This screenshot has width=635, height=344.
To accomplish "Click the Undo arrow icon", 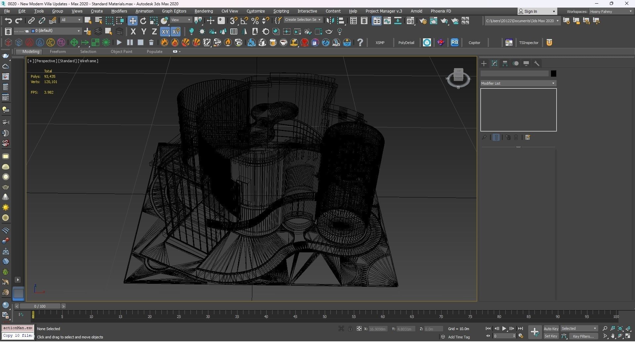I will pyautogui.click(x=8, y=21).
